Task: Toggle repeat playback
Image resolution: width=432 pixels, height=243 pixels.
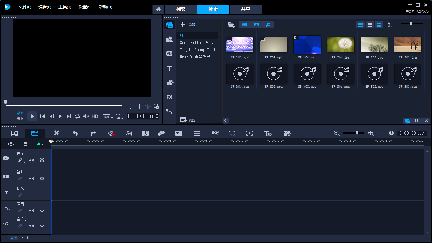Action: click(x=77, y=116)
